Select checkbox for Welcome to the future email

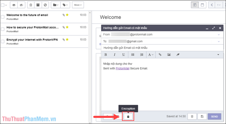tap(3, 17)
